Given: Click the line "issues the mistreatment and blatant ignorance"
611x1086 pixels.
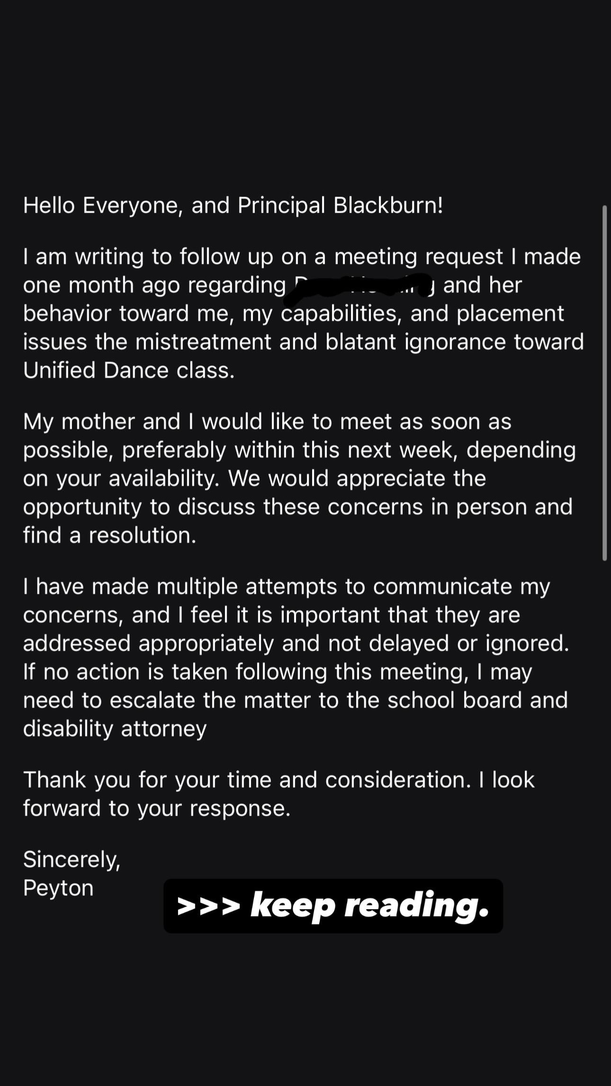Looking at the screenshot, I should [x=304, y=342].
